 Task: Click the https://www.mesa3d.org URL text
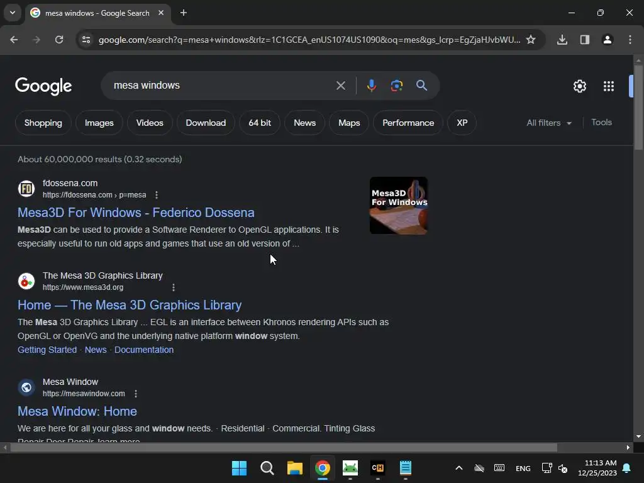point(83,287)
